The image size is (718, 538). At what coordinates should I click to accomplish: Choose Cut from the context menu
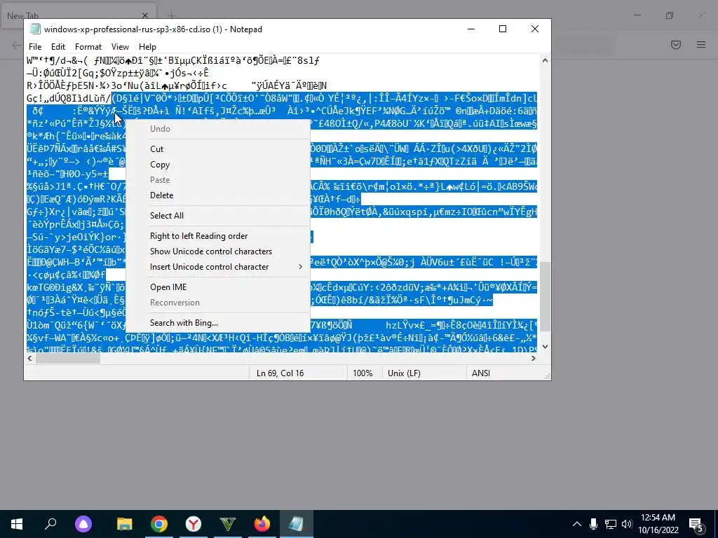pyautogui.click(x=218, y=149)
